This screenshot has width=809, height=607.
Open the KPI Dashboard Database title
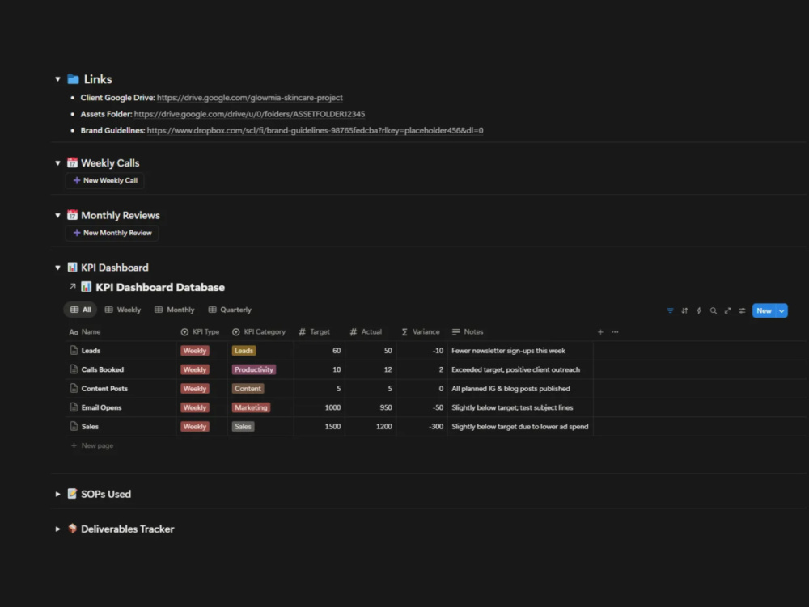click(160, 287)
